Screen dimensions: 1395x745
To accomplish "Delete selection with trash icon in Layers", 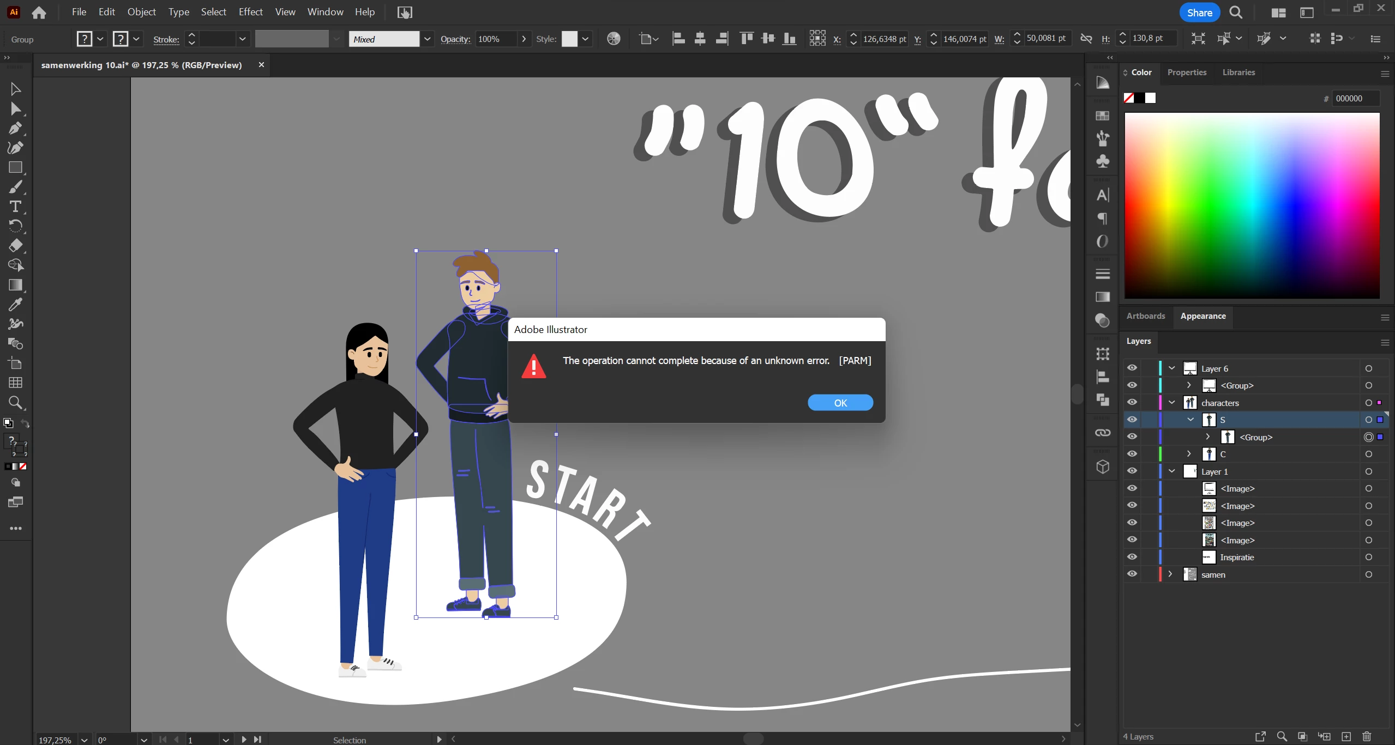I will coord(1366,736).
